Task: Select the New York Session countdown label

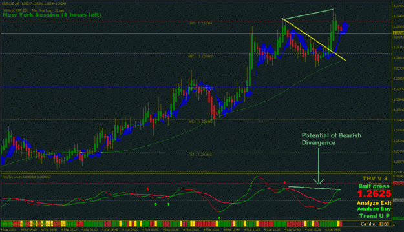Action: coord(52,15)
